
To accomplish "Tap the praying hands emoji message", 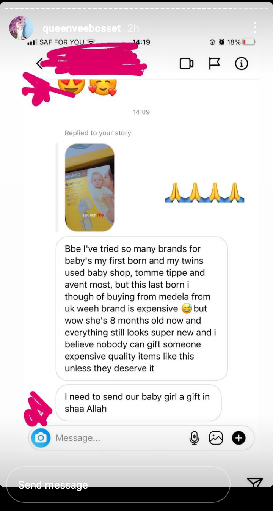I will point(205,192).
